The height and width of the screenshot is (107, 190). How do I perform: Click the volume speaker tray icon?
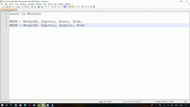[168, 105]
